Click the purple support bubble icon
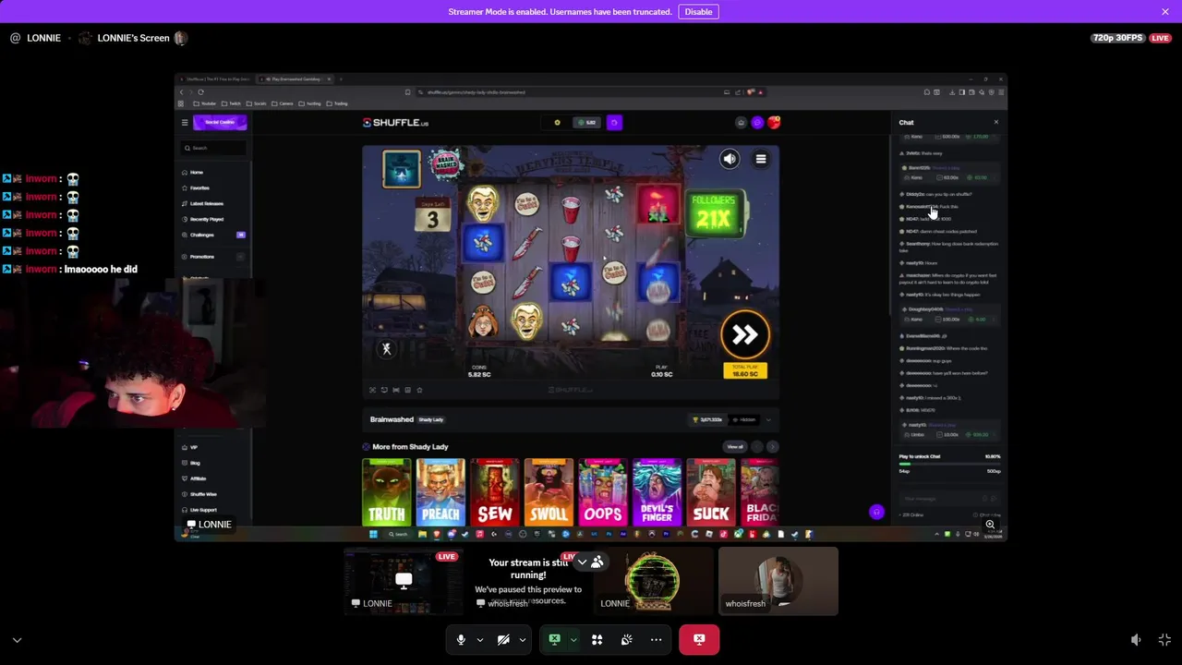The height and width of the screenshot is (665, 1182). pos(876,512)
